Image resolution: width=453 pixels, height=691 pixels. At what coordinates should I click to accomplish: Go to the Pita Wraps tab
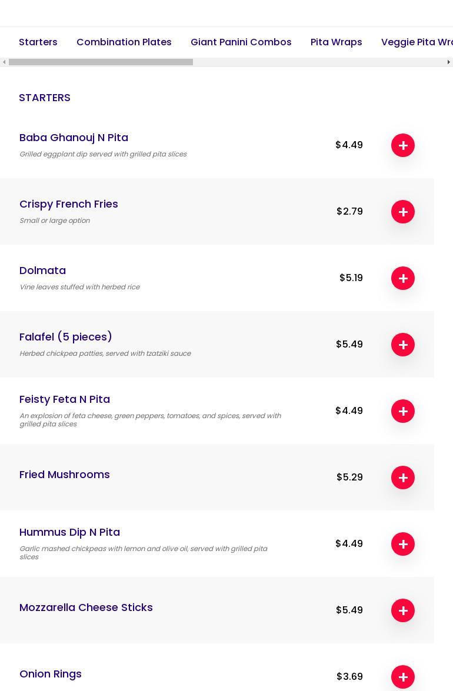click(x=337, y=42)
